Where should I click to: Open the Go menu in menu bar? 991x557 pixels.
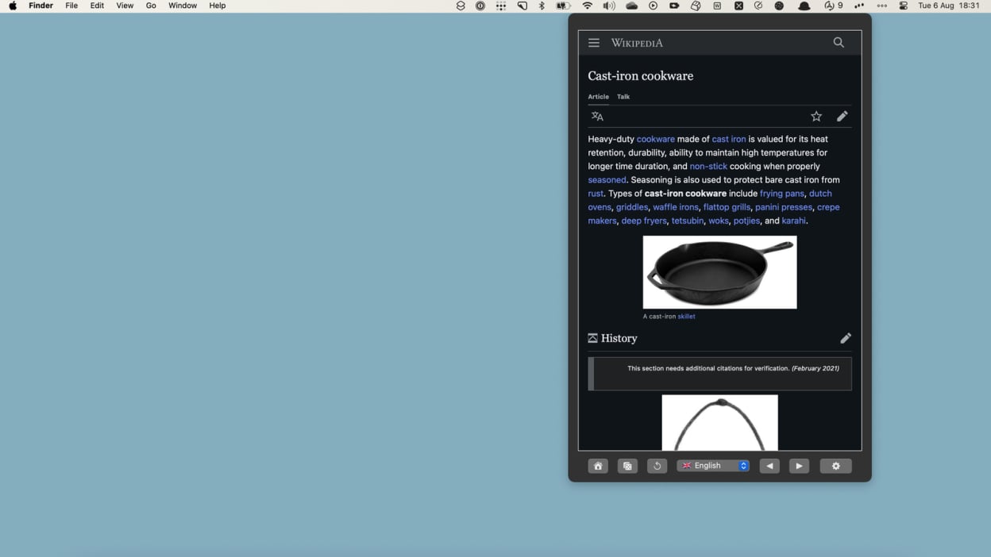pyautogui.click(x=151, y=6)
